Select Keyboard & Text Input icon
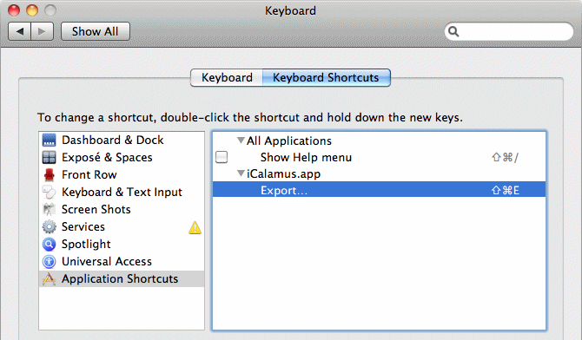 [49, 192]
